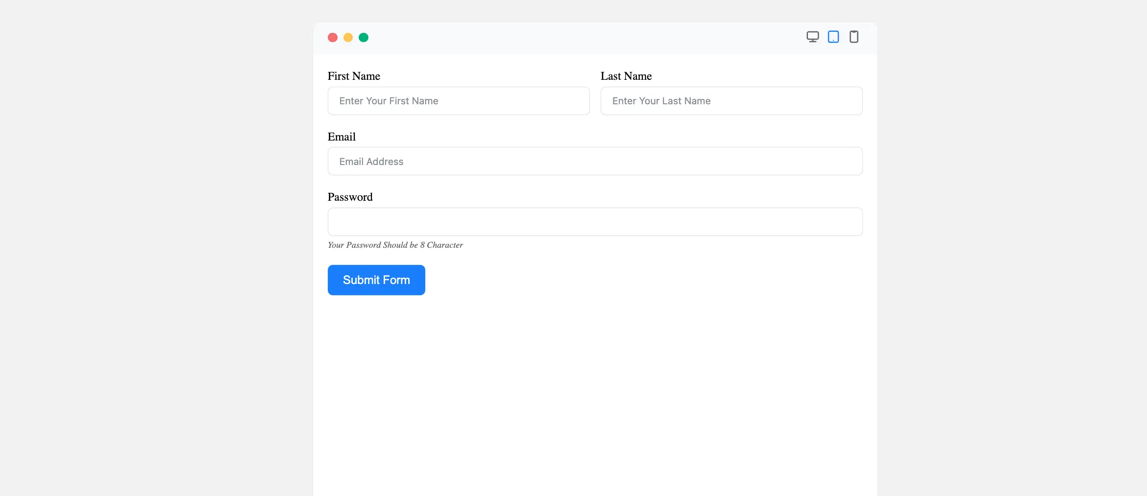Click the "First Name" label
1147x496 pixels.
(354, 76)
